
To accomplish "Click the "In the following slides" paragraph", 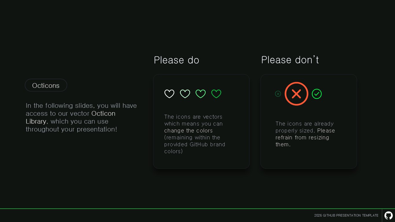I will pos(81,117).
